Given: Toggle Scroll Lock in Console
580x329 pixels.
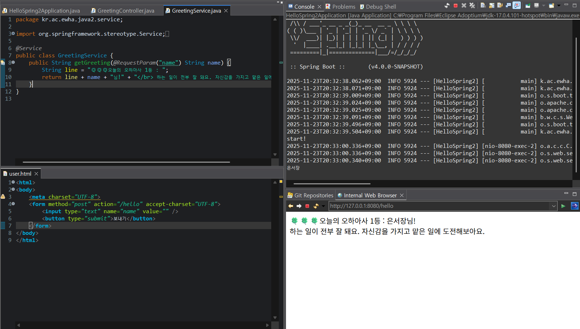Looking at the screenshot, I should (x=492, y=5).
